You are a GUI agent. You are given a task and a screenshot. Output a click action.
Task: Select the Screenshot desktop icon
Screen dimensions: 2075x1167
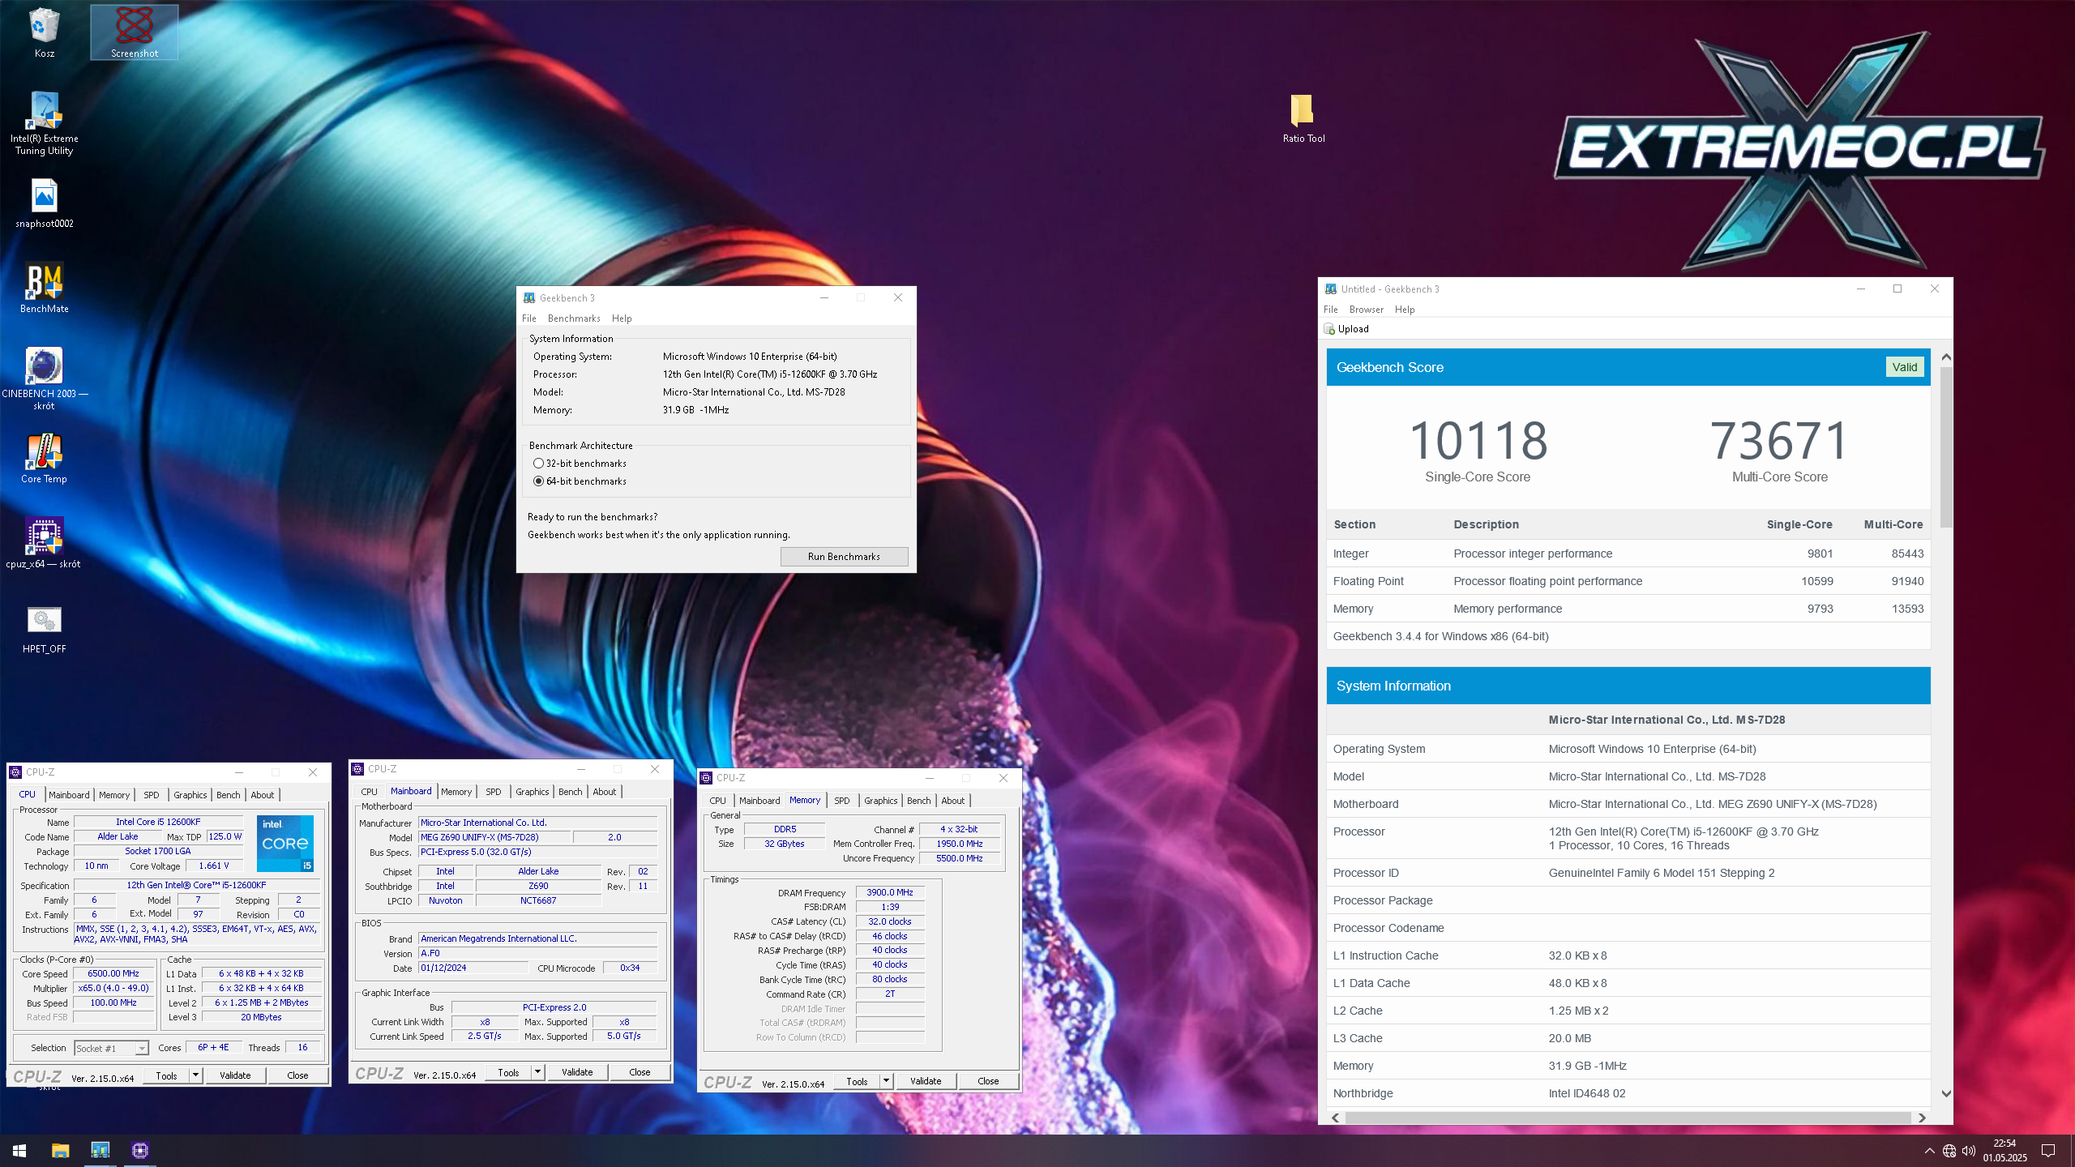coord(135,32)
